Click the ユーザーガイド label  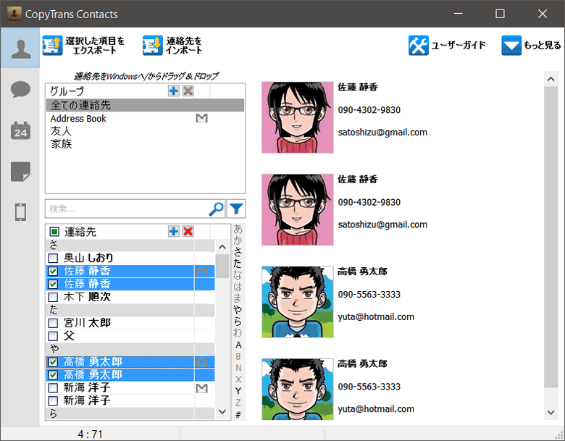(x=459, y=46)
